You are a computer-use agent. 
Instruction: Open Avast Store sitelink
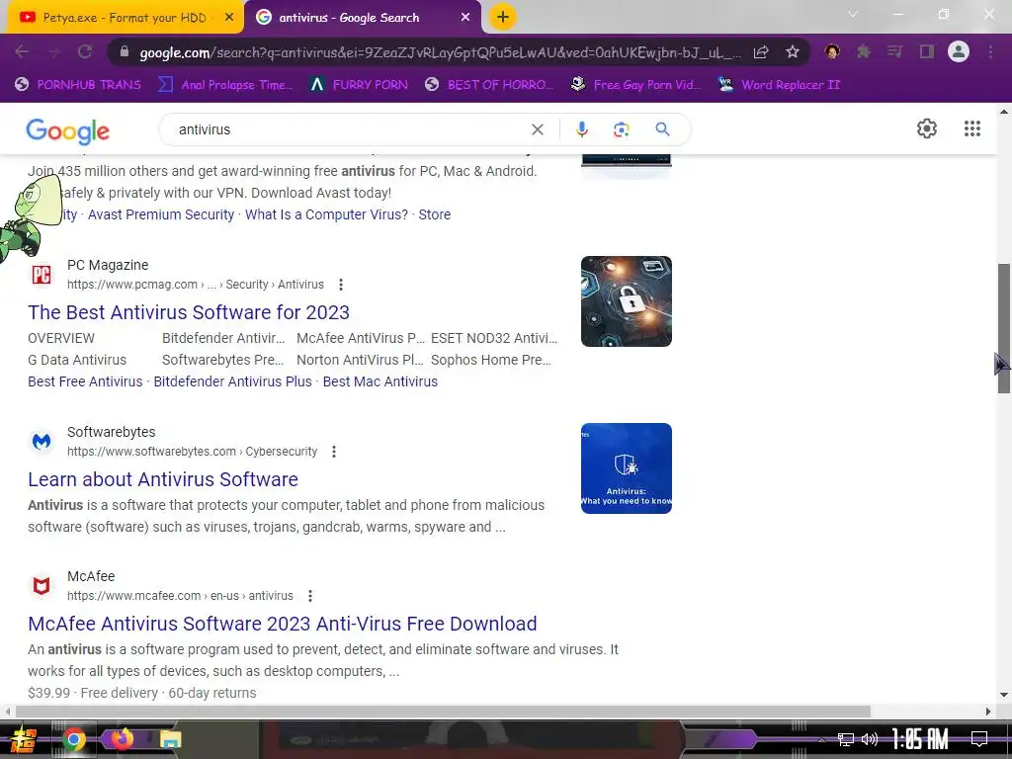tap(435, 214)
